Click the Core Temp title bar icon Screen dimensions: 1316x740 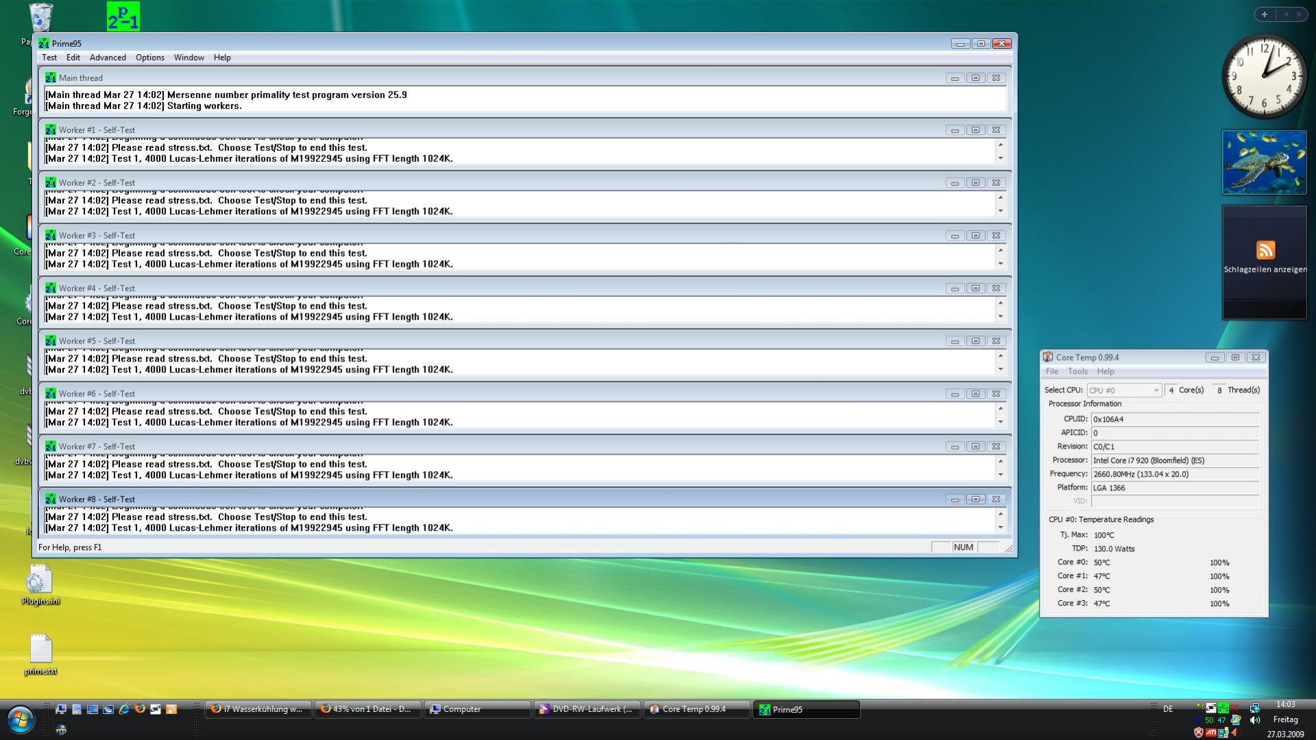point(1048,357)
